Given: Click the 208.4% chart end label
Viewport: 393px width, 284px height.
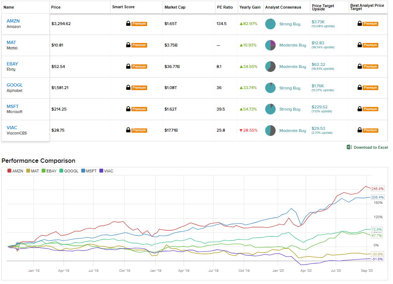Looking at the screenshot, I should tap(378, 197).
